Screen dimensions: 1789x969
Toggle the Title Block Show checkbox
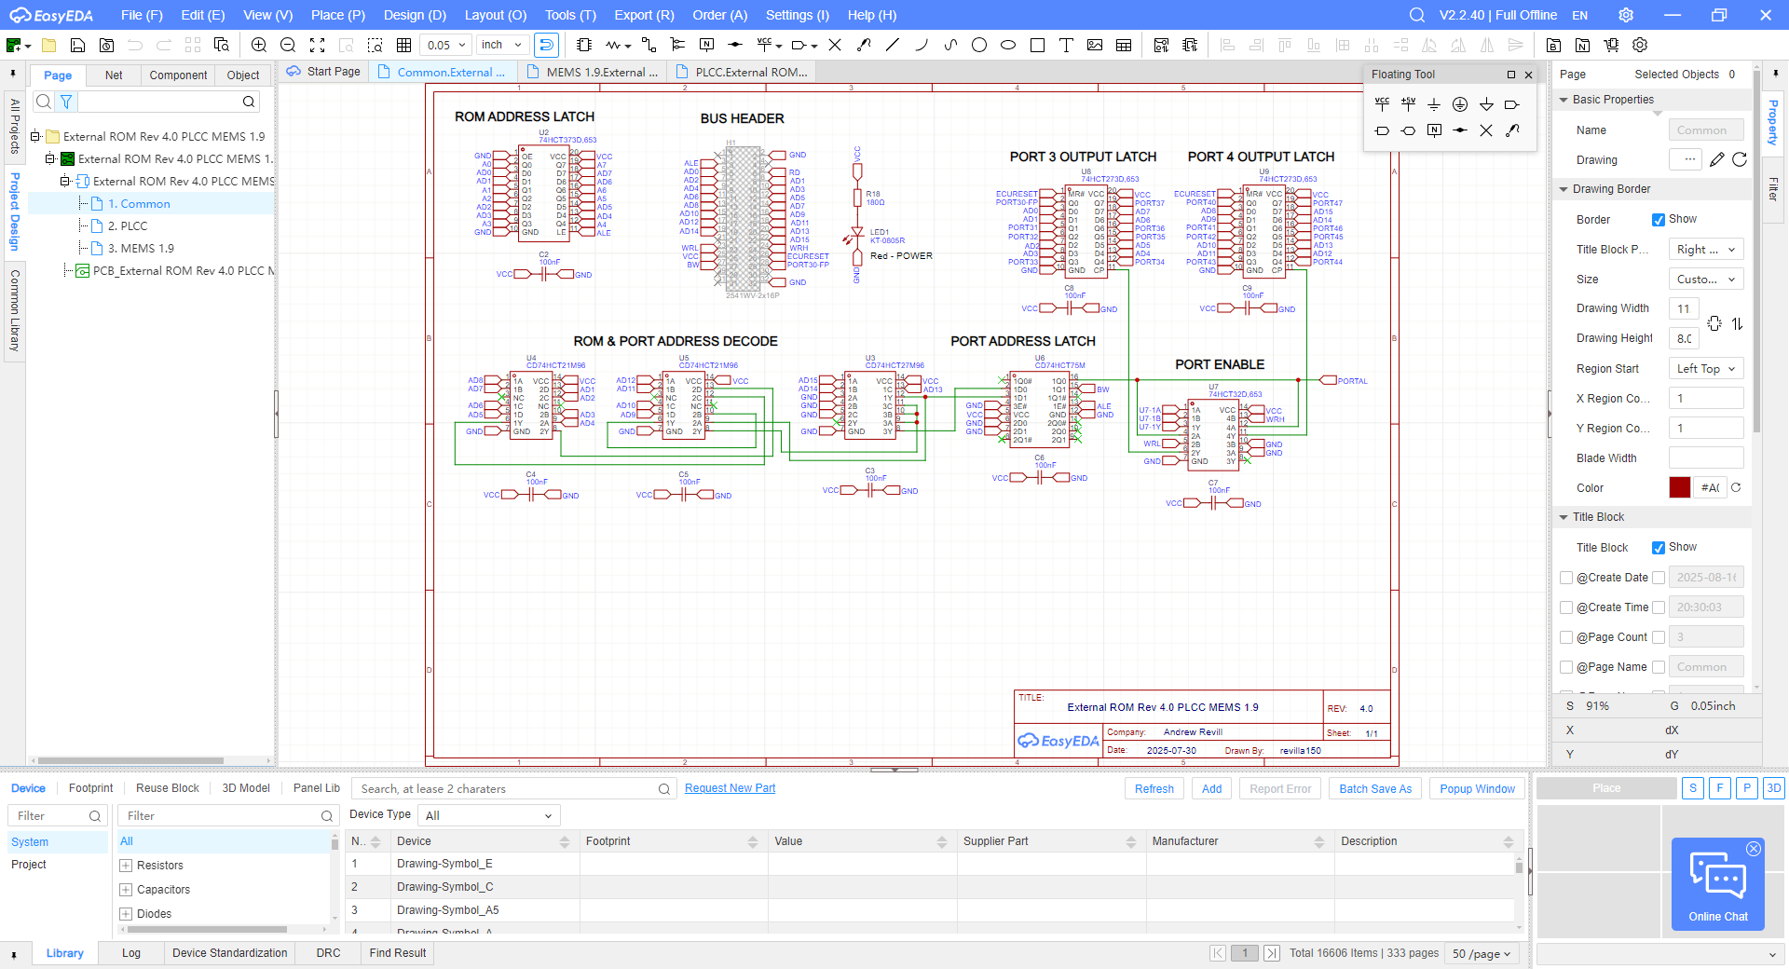1659,548
